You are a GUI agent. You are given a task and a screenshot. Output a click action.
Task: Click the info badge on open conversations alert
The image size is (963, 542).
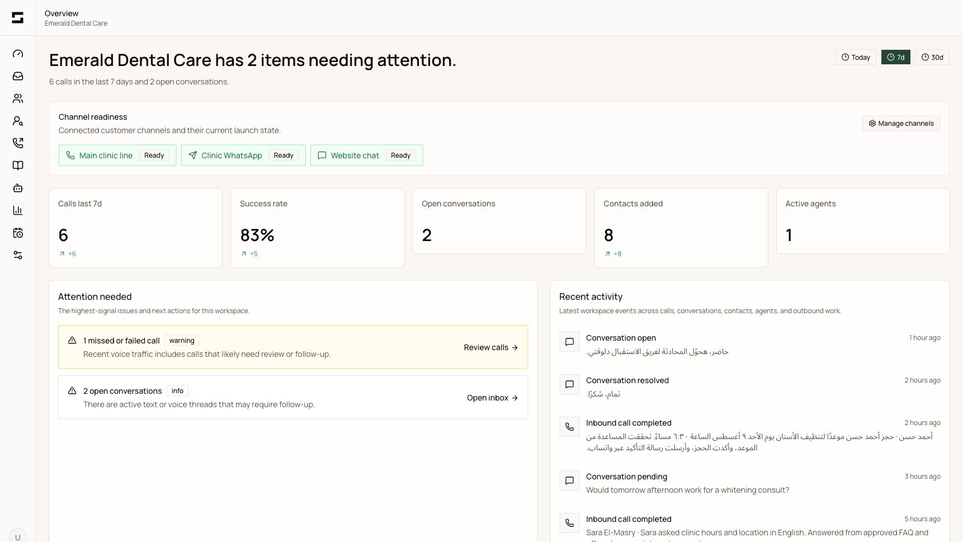click(177, 390)
